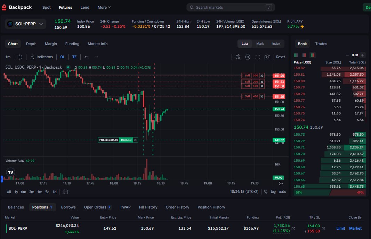Click the TradingView logo on chart
This screenshot has height=239, width=371.
tap(10, 172)
